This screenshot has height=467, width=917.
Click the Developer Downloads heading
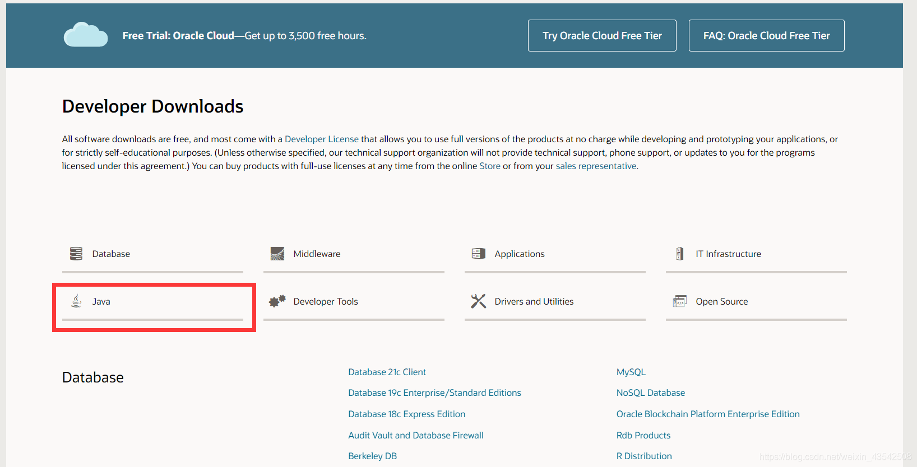click(152, 106)
